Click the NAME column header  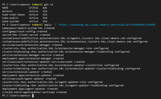[x=5, y=8]
